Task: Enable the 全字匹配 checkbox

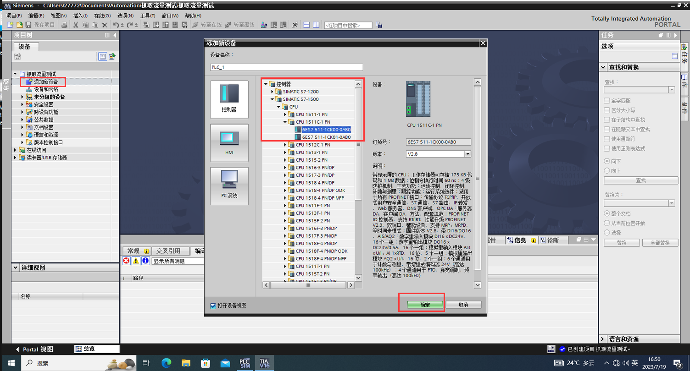Action: (x=607, y=100)
